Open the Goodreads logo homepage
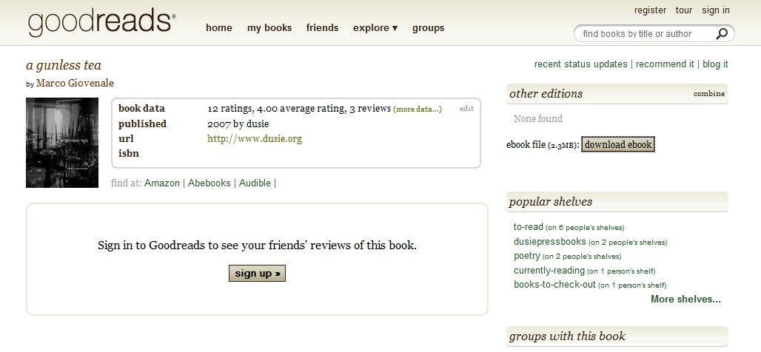This screenshot has width=761, height=352. (102, 22)
